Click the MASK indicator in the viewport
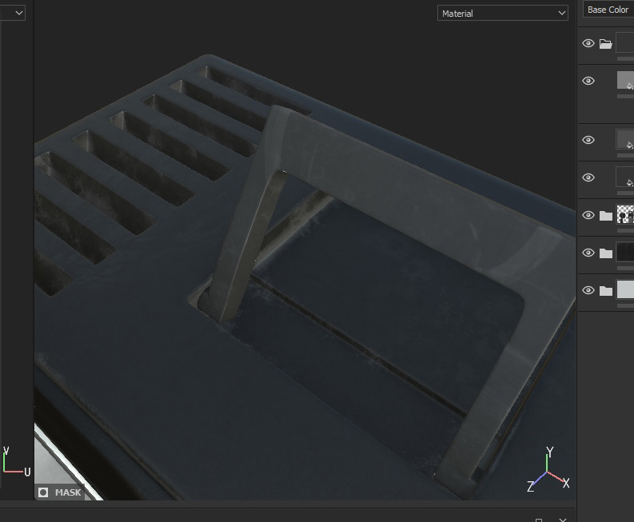 coord(60,492)
